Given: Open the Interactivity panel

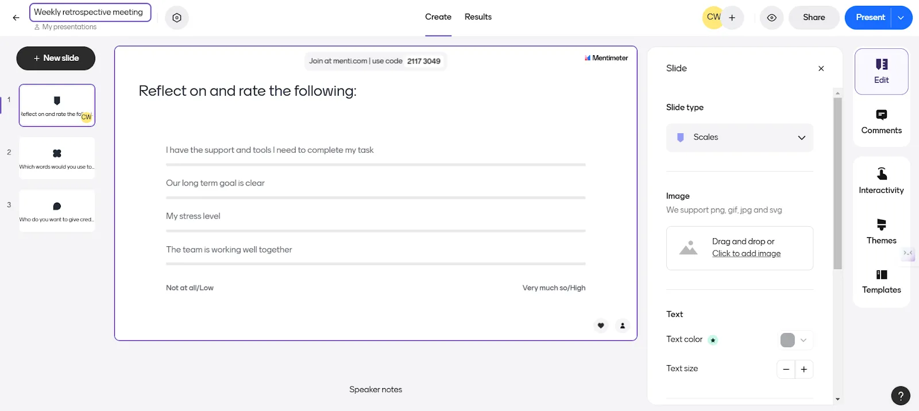Looking at the screenshot, I should tap(881, 181).
